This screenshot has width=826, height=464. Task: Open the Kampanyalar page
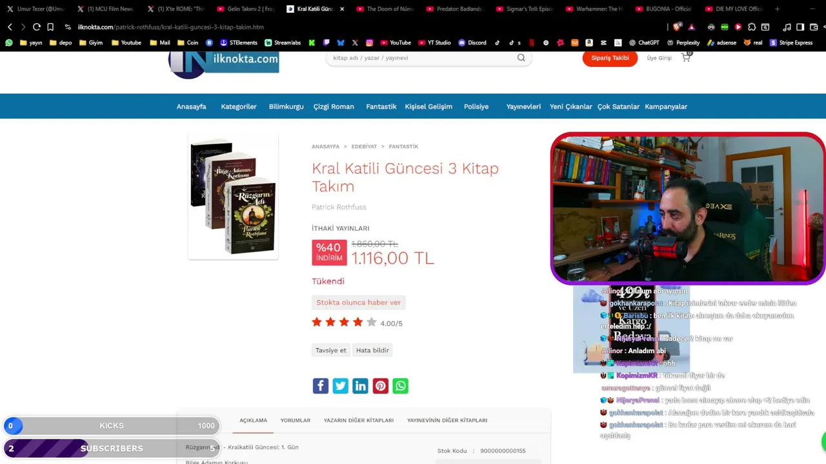pyautogui.click(x=666, y=106)
